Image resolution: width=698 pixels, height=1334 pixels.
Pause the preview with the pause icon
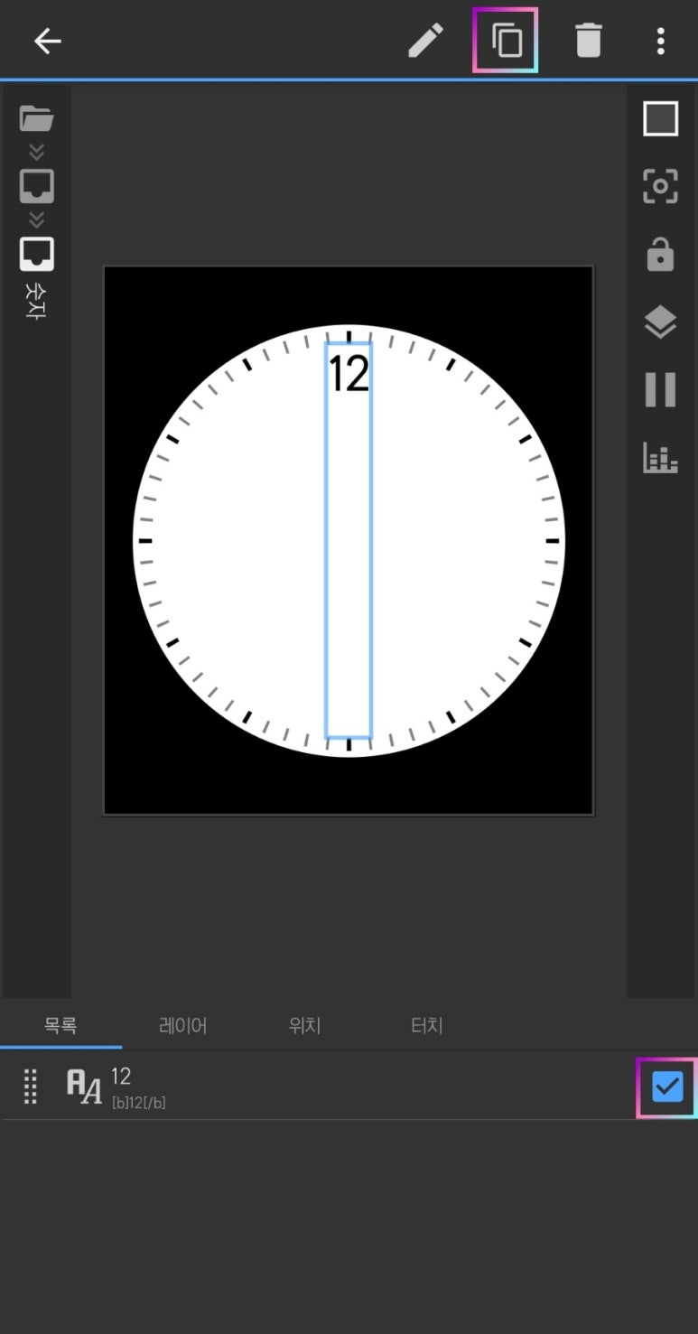[660, 389]
